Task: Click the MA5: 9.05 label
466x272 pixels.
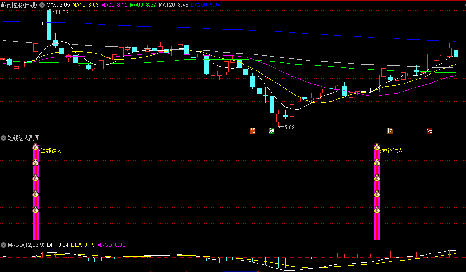Action: click(x=58, y=5)
